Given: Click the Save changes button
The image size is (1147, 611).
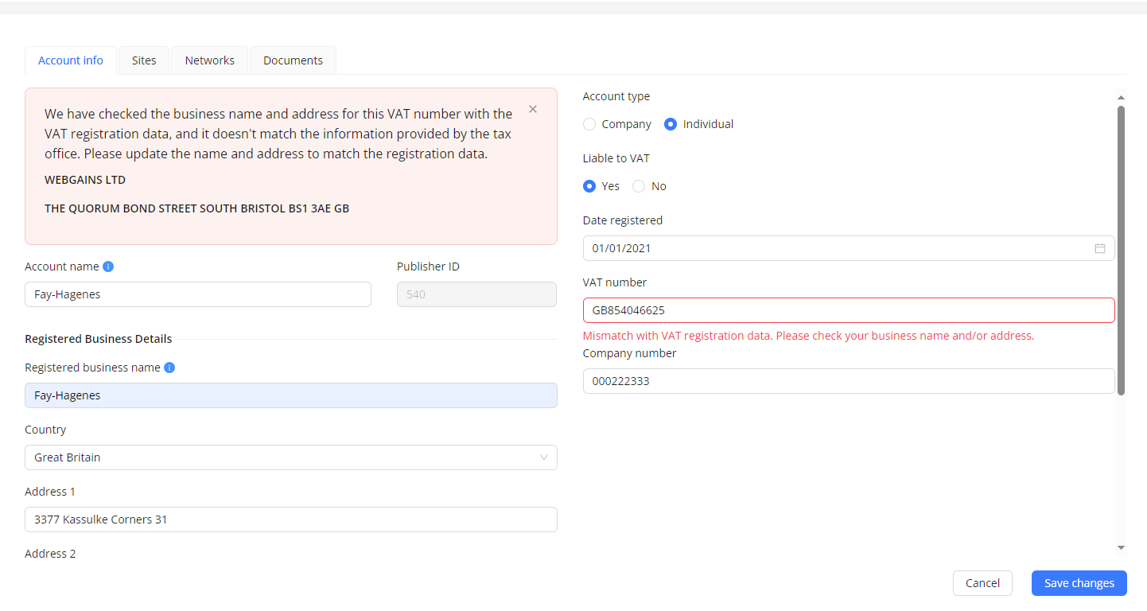Looking at the screenshot, I should click(1079, 583).
